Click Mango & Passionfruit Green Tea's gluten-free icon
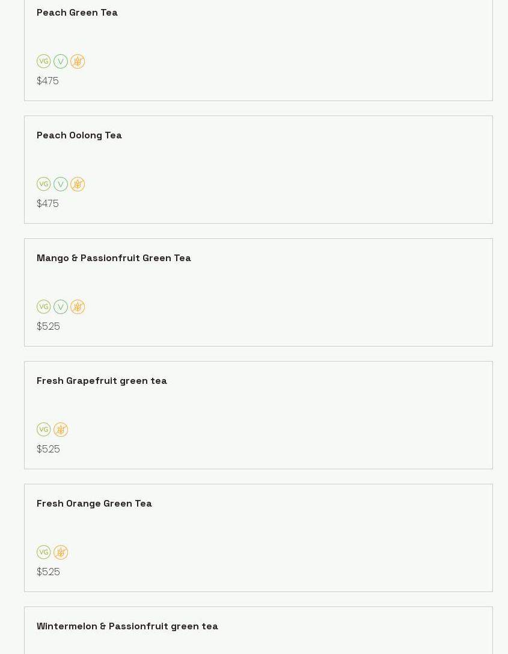Image resolution: width=508 pixels, height=654 pixels. click(78, 307)
